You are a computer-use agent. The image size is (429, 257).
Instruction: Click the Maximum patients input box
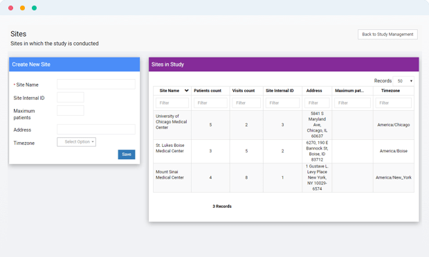71,110
